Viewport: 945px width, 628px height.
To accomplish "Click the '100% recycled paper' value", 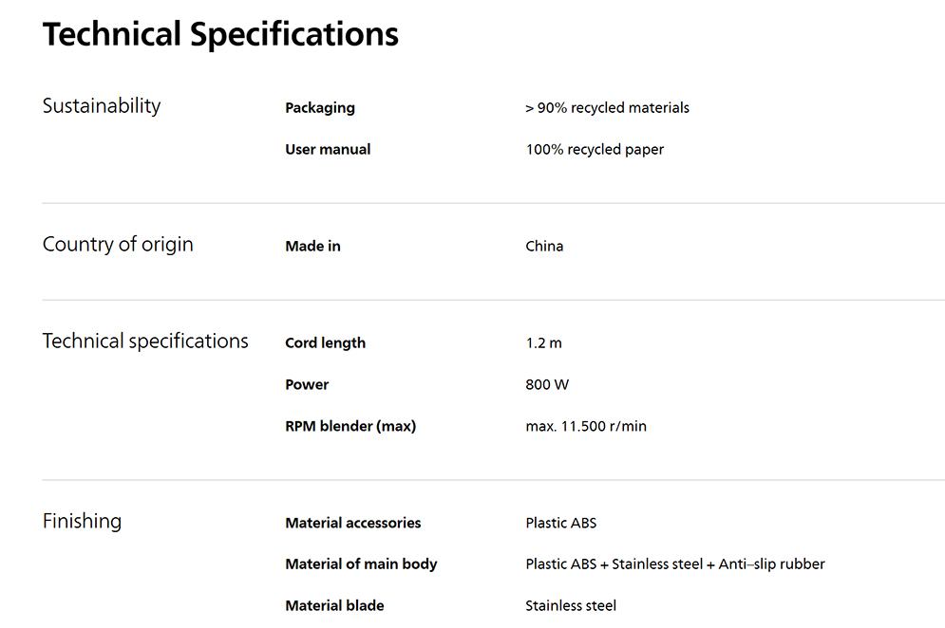I will (595, 150).
